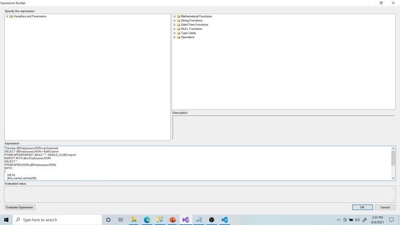The image size is (400, 225).
Task: Select the Type Casts folder icon
Action: tap(179, 33)
